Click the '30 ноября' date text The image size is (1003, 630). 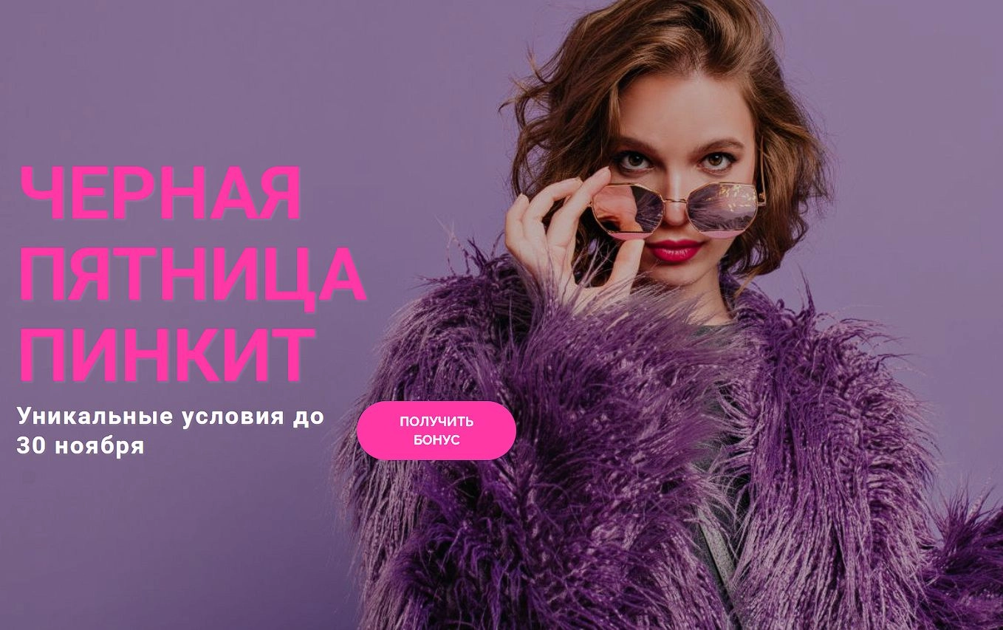pos(80,446)
